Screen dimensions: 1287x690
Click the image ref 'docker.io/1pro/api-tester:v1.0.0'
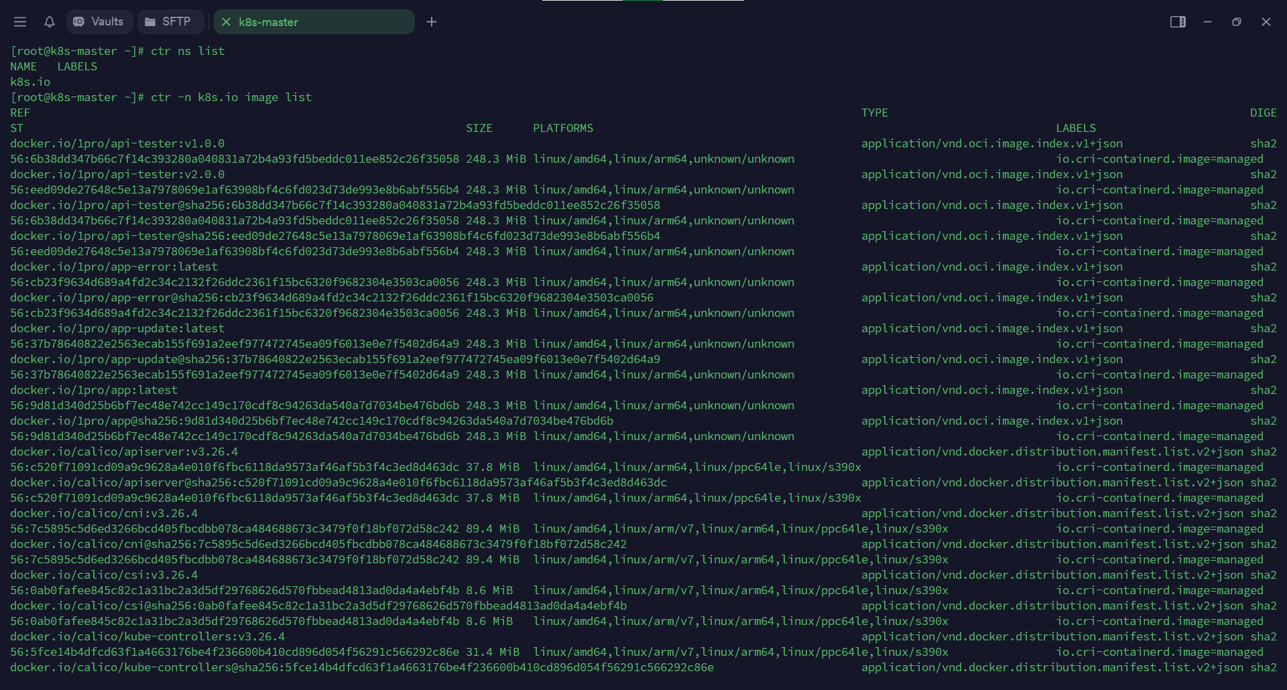[117, 143]
